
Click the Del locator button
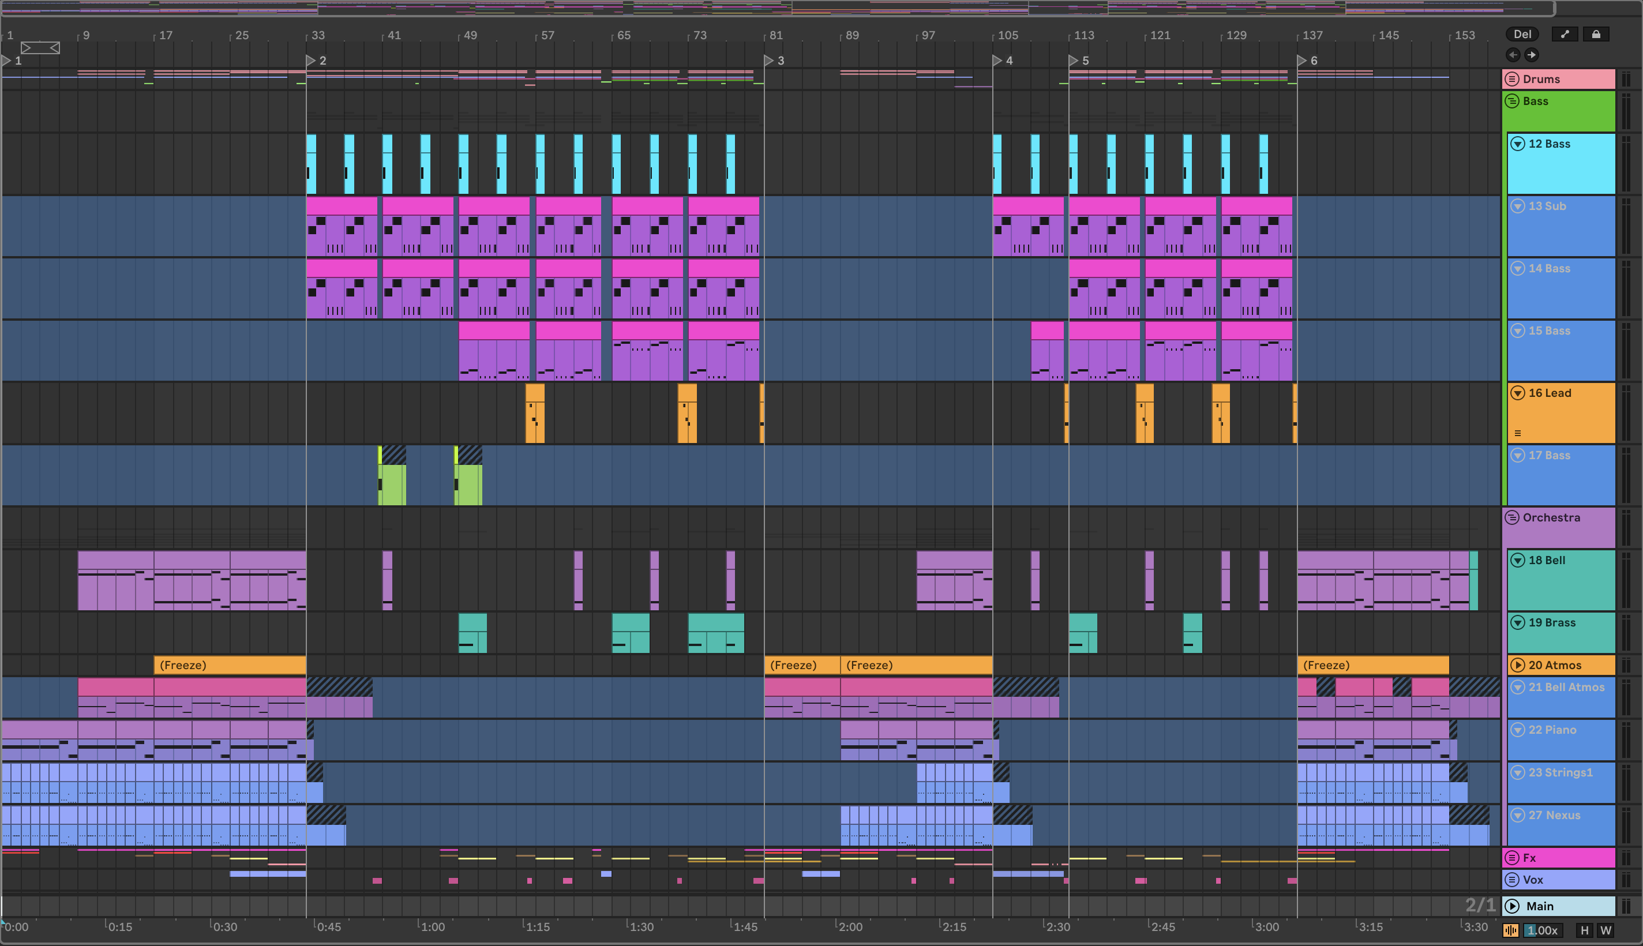pos(1522,35)
